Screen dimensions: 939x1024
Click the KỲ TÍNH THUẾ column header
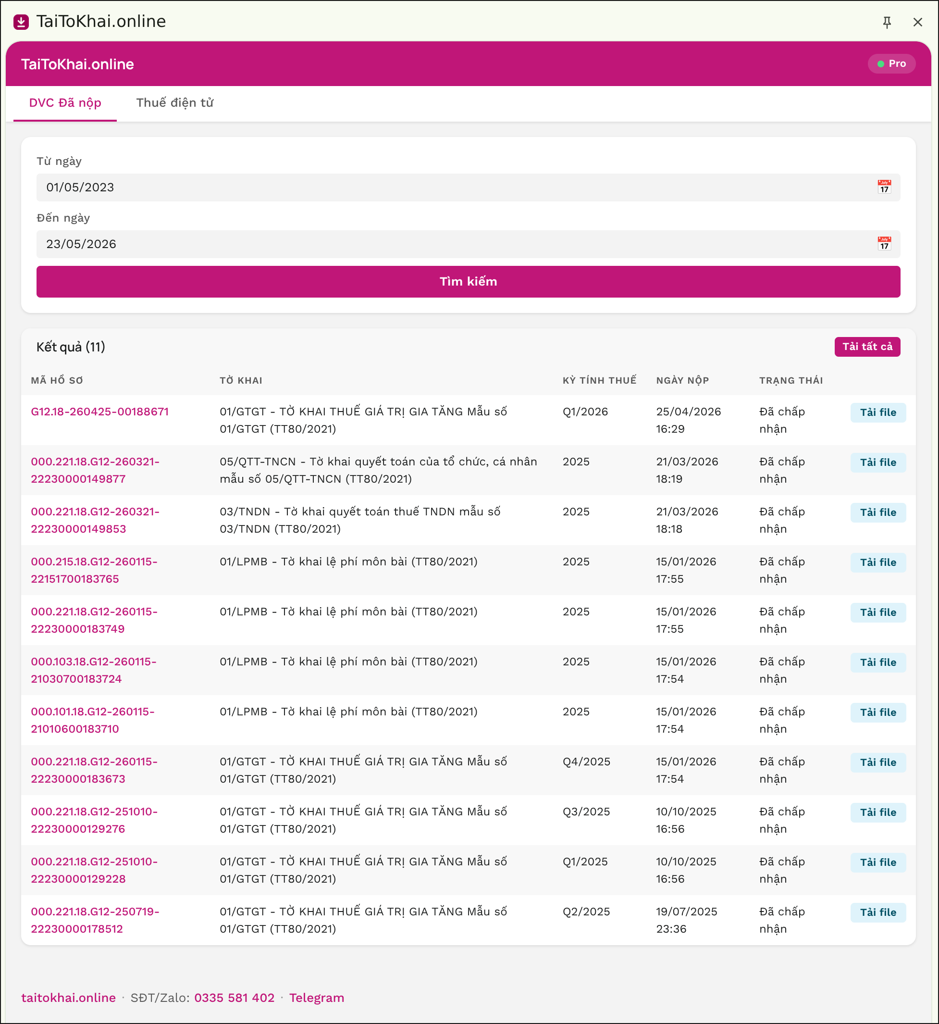coord(599,380)
